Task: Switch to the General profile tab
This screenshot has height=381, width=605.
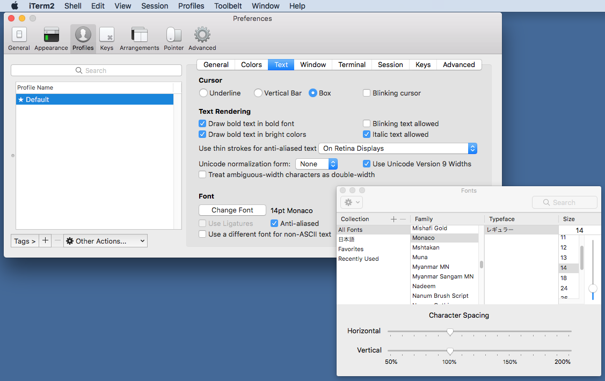Action: (x=216, y=65)
